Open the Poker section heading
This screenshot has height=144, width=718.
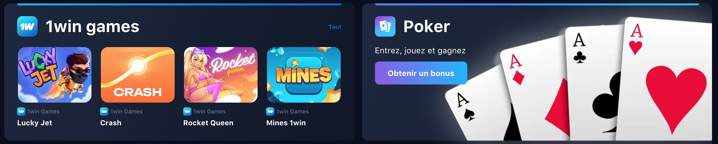pyautogui.click(x=427, y=27)
